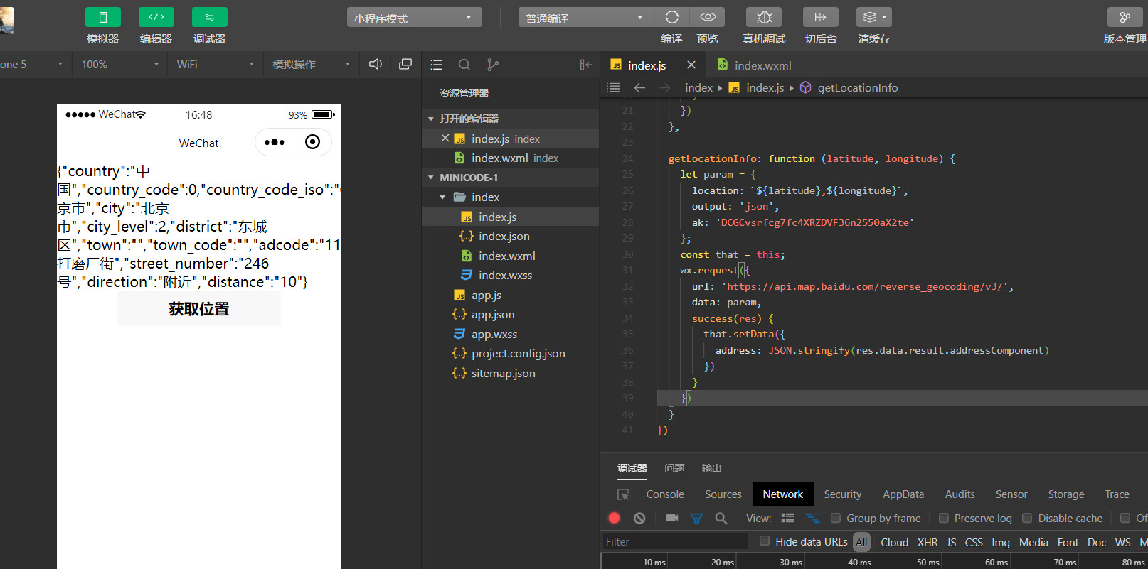Toggle the network overview view icon
1148x569 pixels.
(812, 518)
